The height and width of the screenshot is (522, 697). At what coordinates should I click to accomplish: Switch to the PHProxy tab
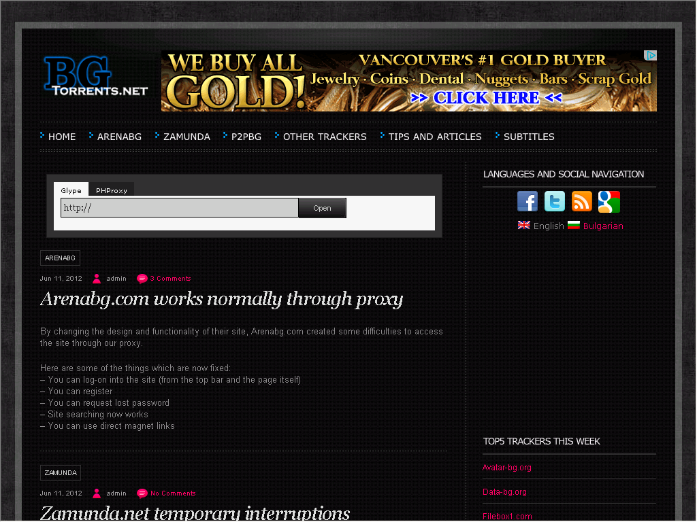point(112,190)
